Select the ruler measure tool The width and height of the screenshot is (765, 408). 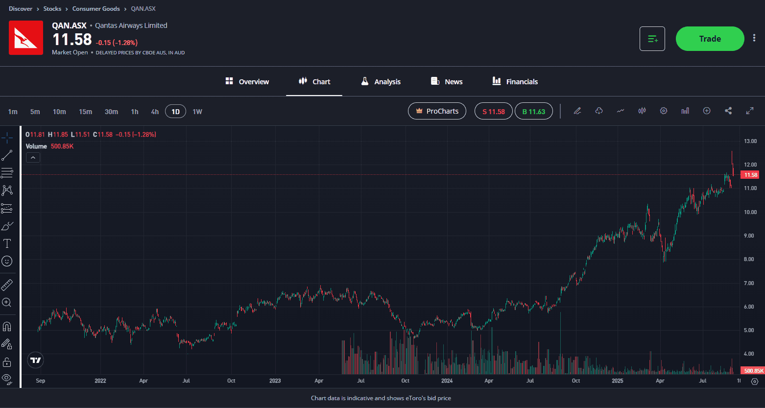[7, 285]
